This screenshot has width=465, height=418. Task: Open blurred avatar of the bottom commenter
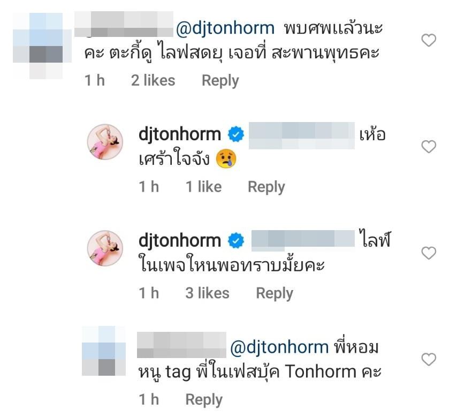[104, 351]
